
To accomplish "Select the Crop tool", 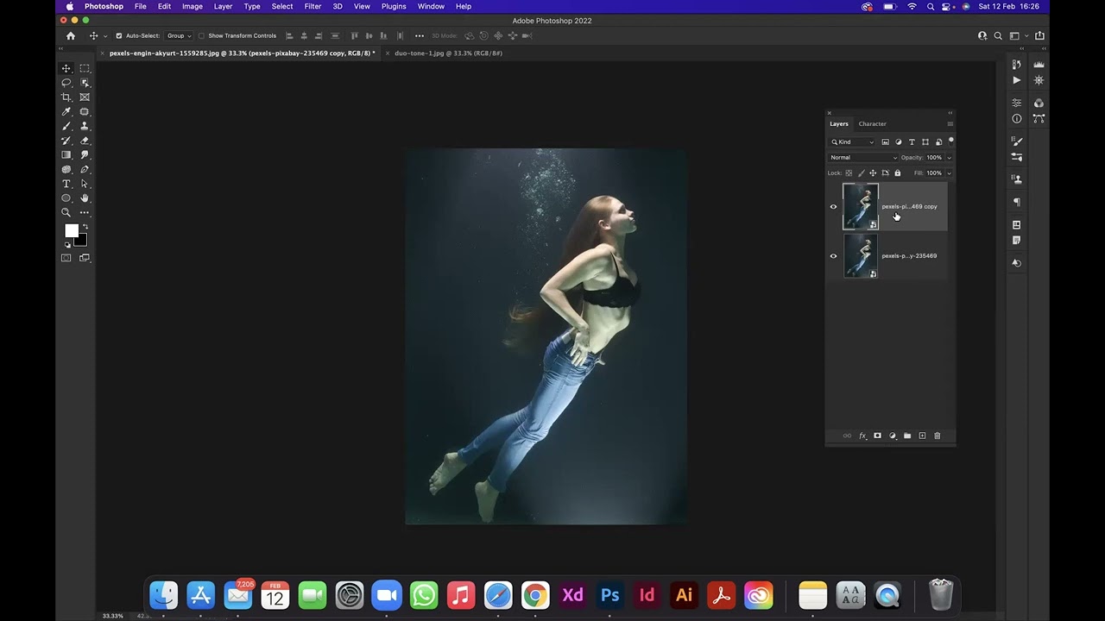I will [66, 97].
